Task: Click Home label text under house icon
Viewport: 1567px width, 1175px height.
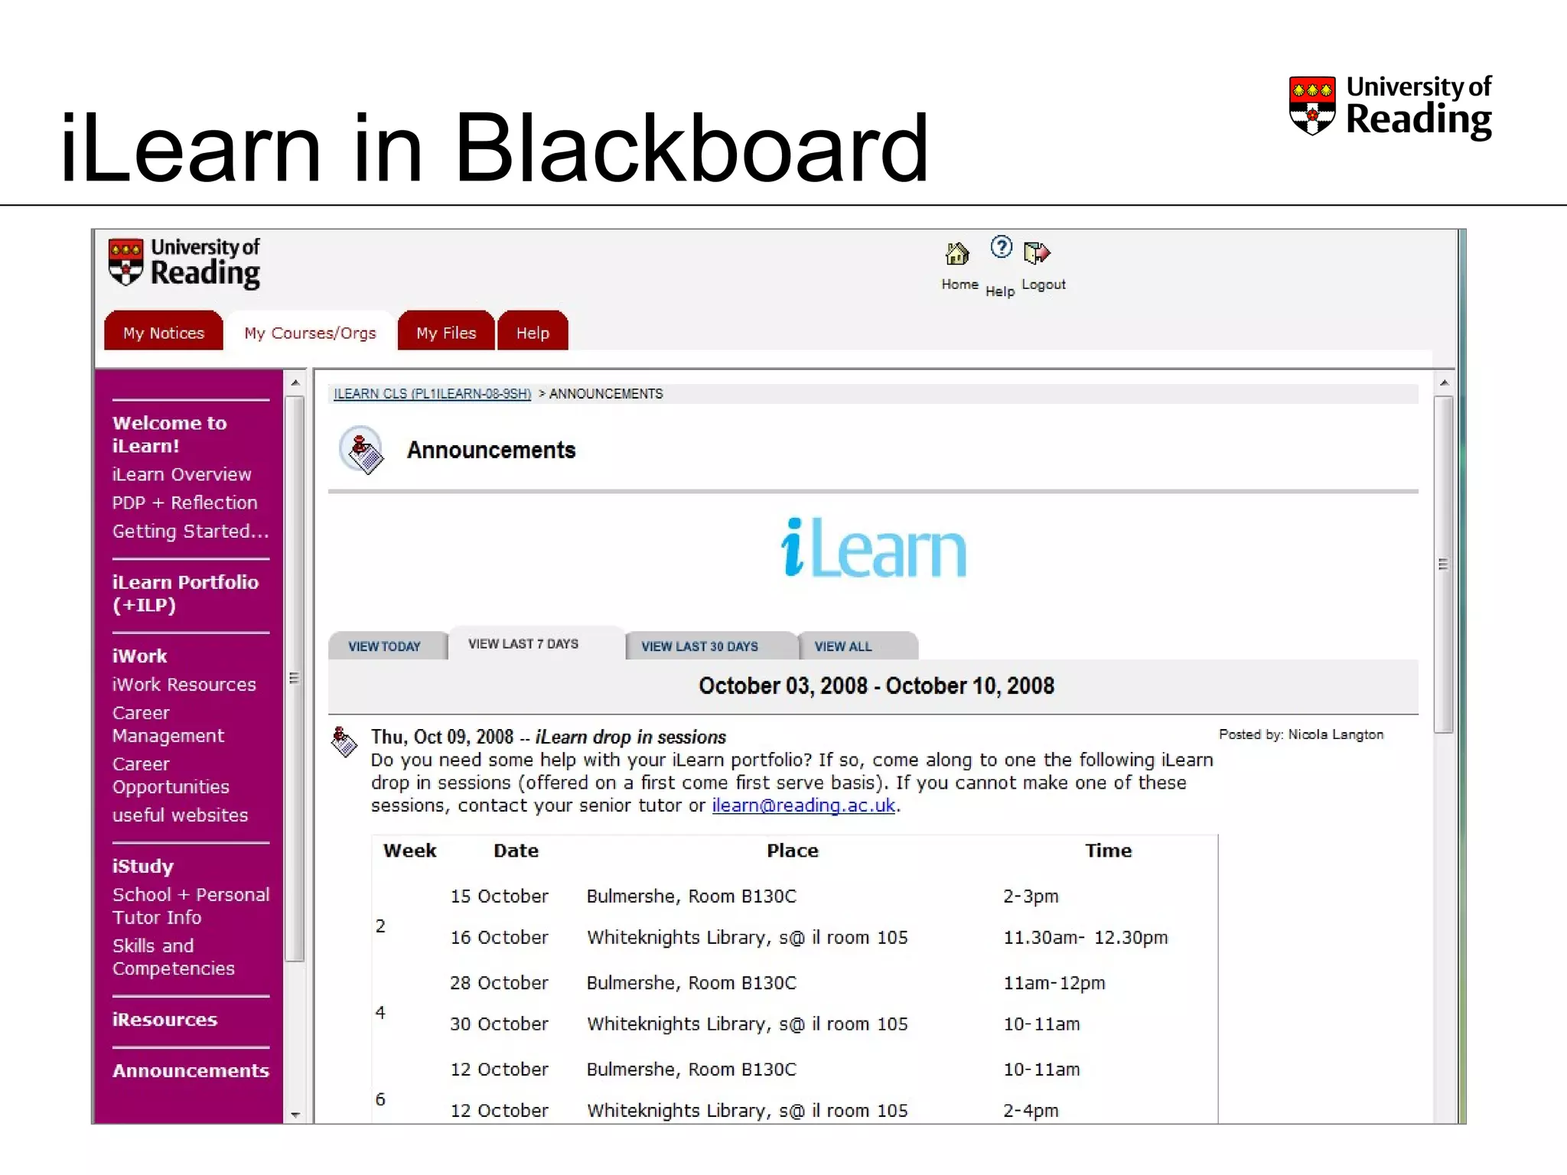Action: click(x=960, y=285)
